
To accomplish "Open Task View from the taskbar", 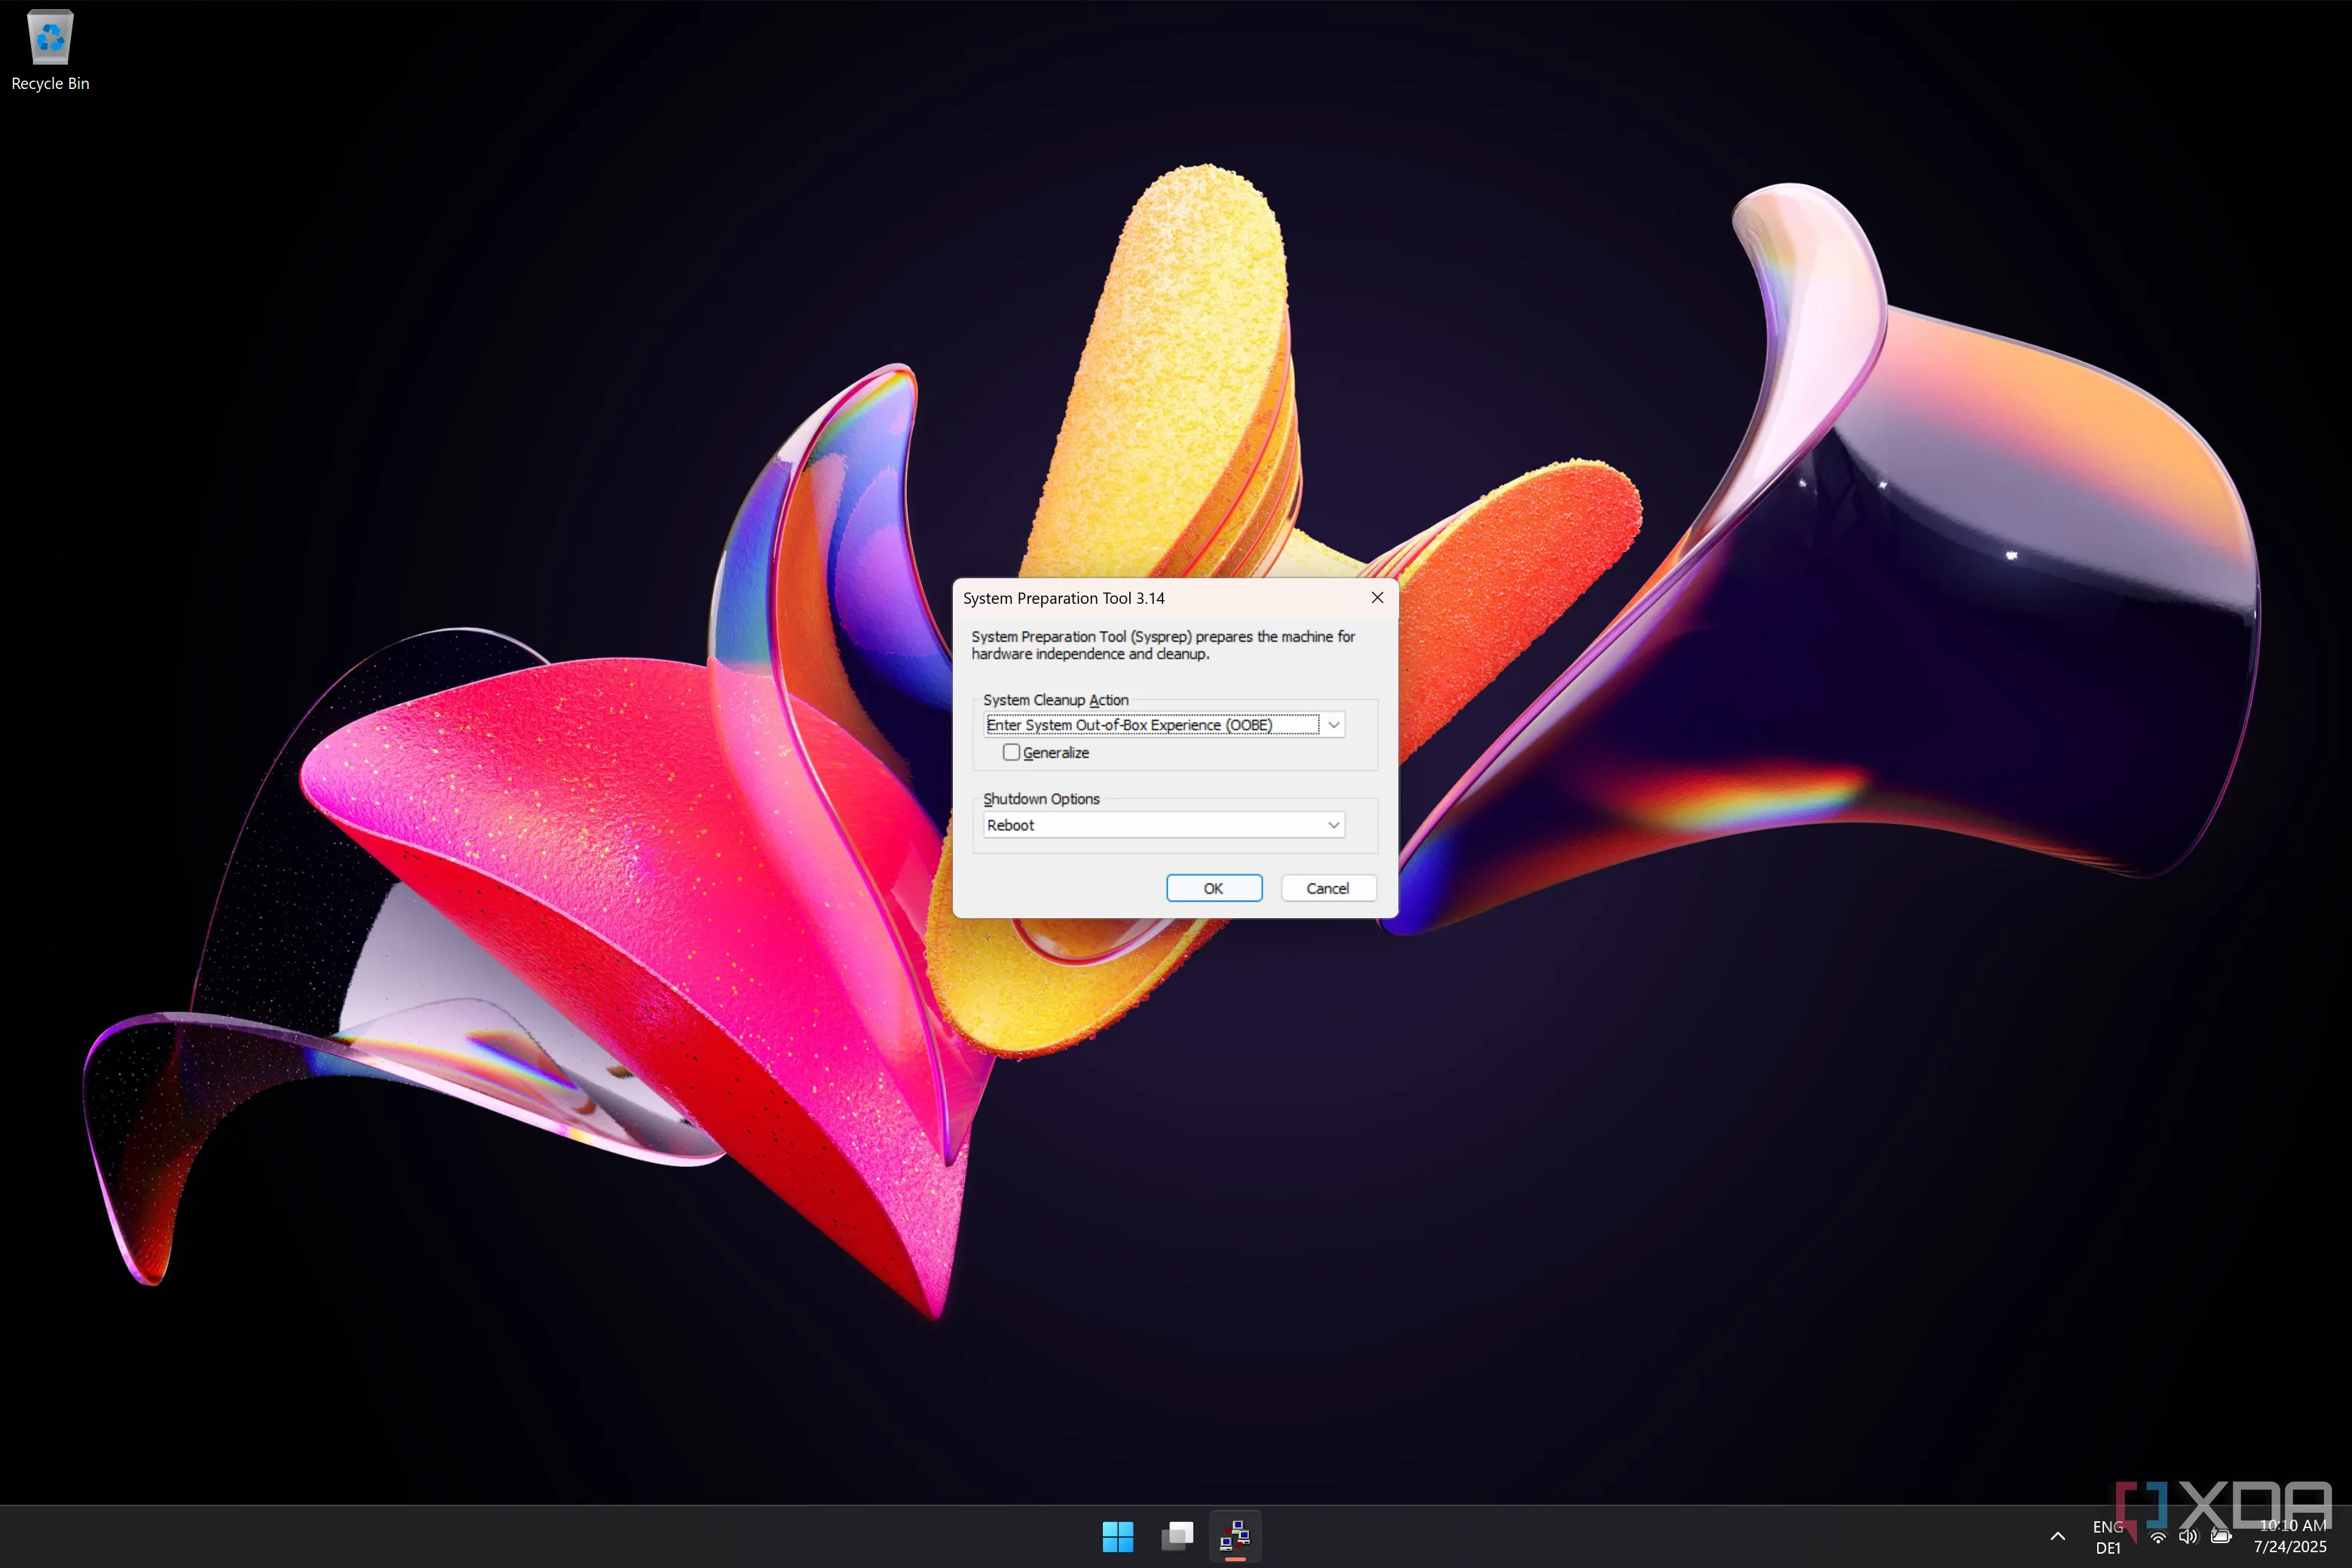I will pos(1177,1536).
